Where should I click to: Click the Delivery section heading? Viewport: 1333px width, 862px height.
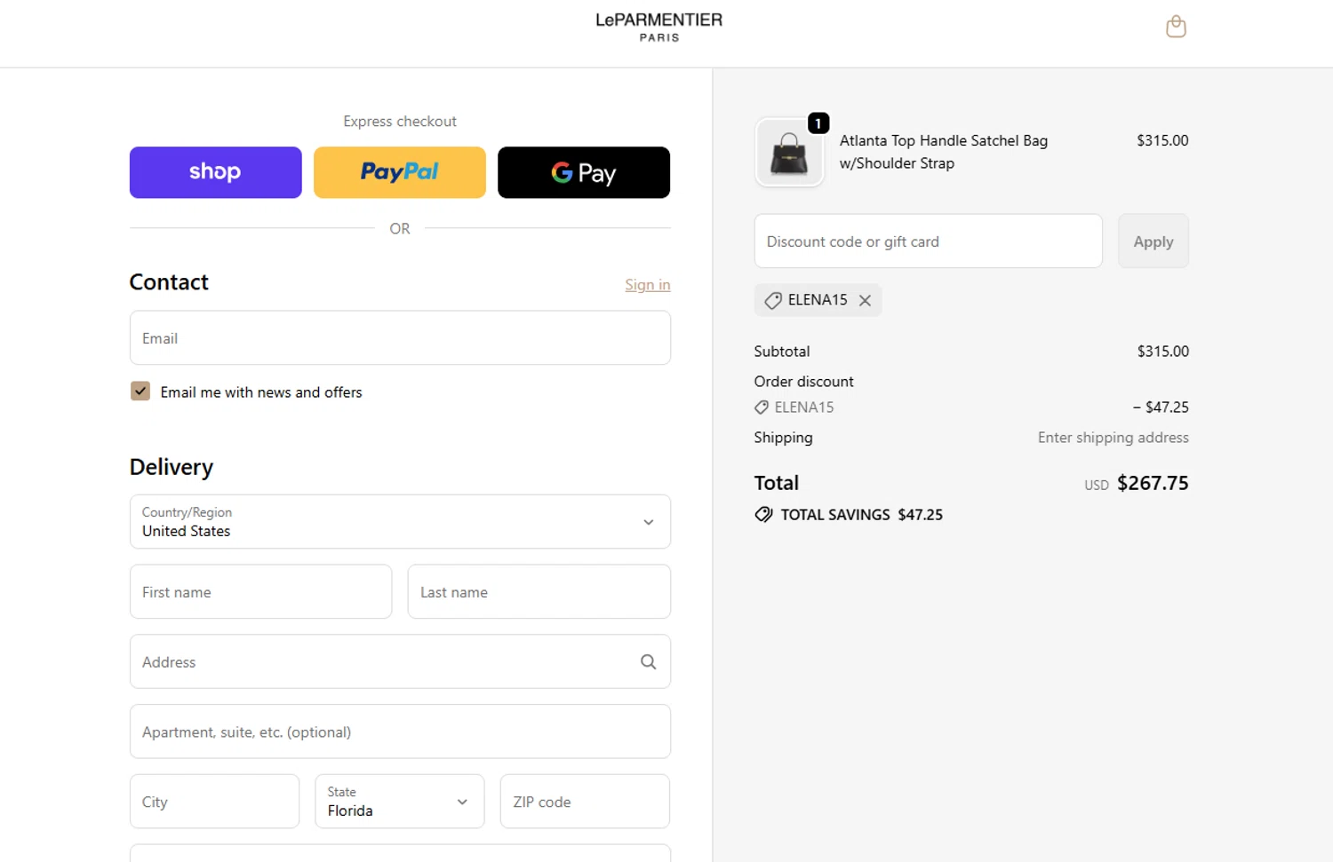click(x=172, y=467)
